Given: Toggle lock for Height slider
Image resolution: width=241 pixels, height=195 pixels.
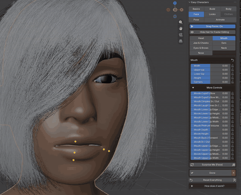Looking at the screenshot, I should [x=232, y=78].
